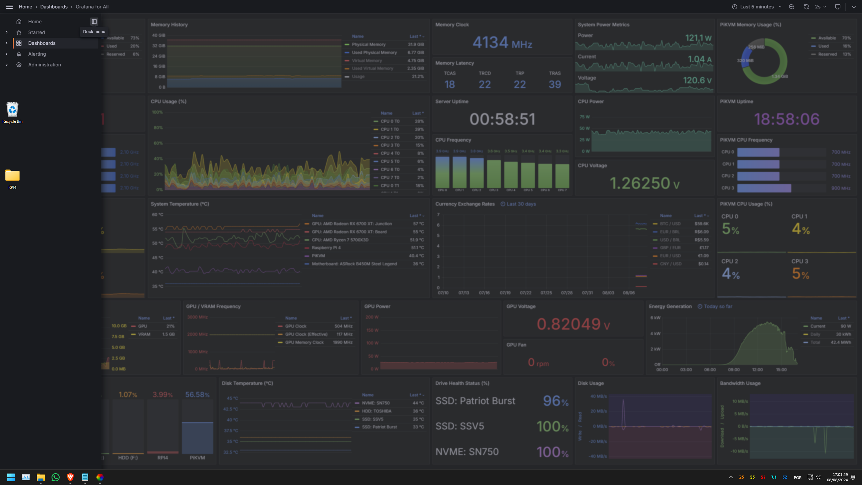The width and height of the screenshot is (862, 485).
Task: Toggle the Used Physical Memory legend series
Action: point(374,53)
